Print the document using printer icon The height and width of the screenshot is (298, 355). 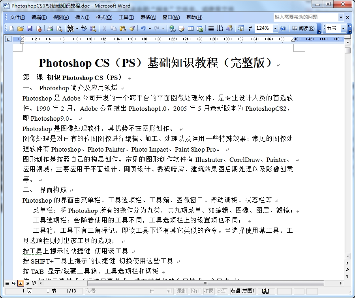tap(50, 28)
